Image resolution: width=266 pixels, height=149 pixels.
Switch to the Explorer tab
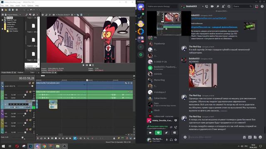click(20, 72)
